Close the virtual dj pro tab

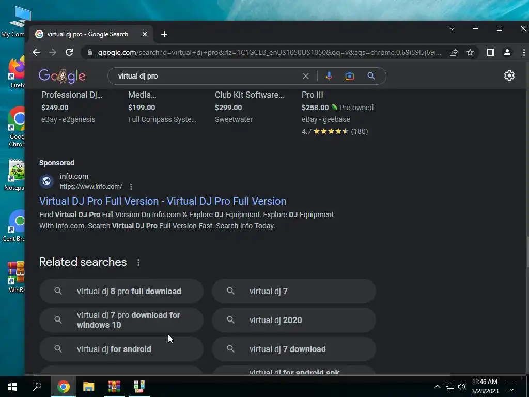(145, 34)
